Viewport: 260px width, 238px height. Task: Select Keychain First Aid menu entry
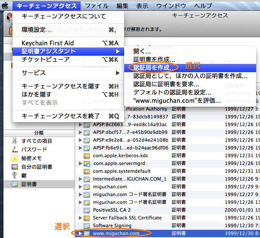tap(68, 43)
